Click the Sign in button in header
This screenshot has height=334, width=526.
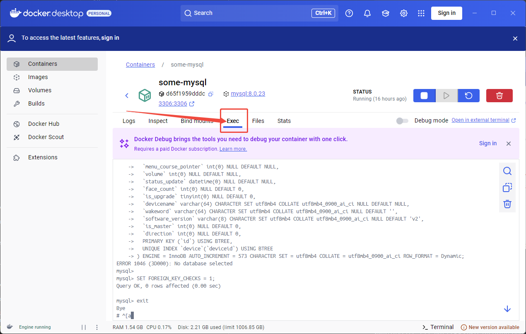446,13
